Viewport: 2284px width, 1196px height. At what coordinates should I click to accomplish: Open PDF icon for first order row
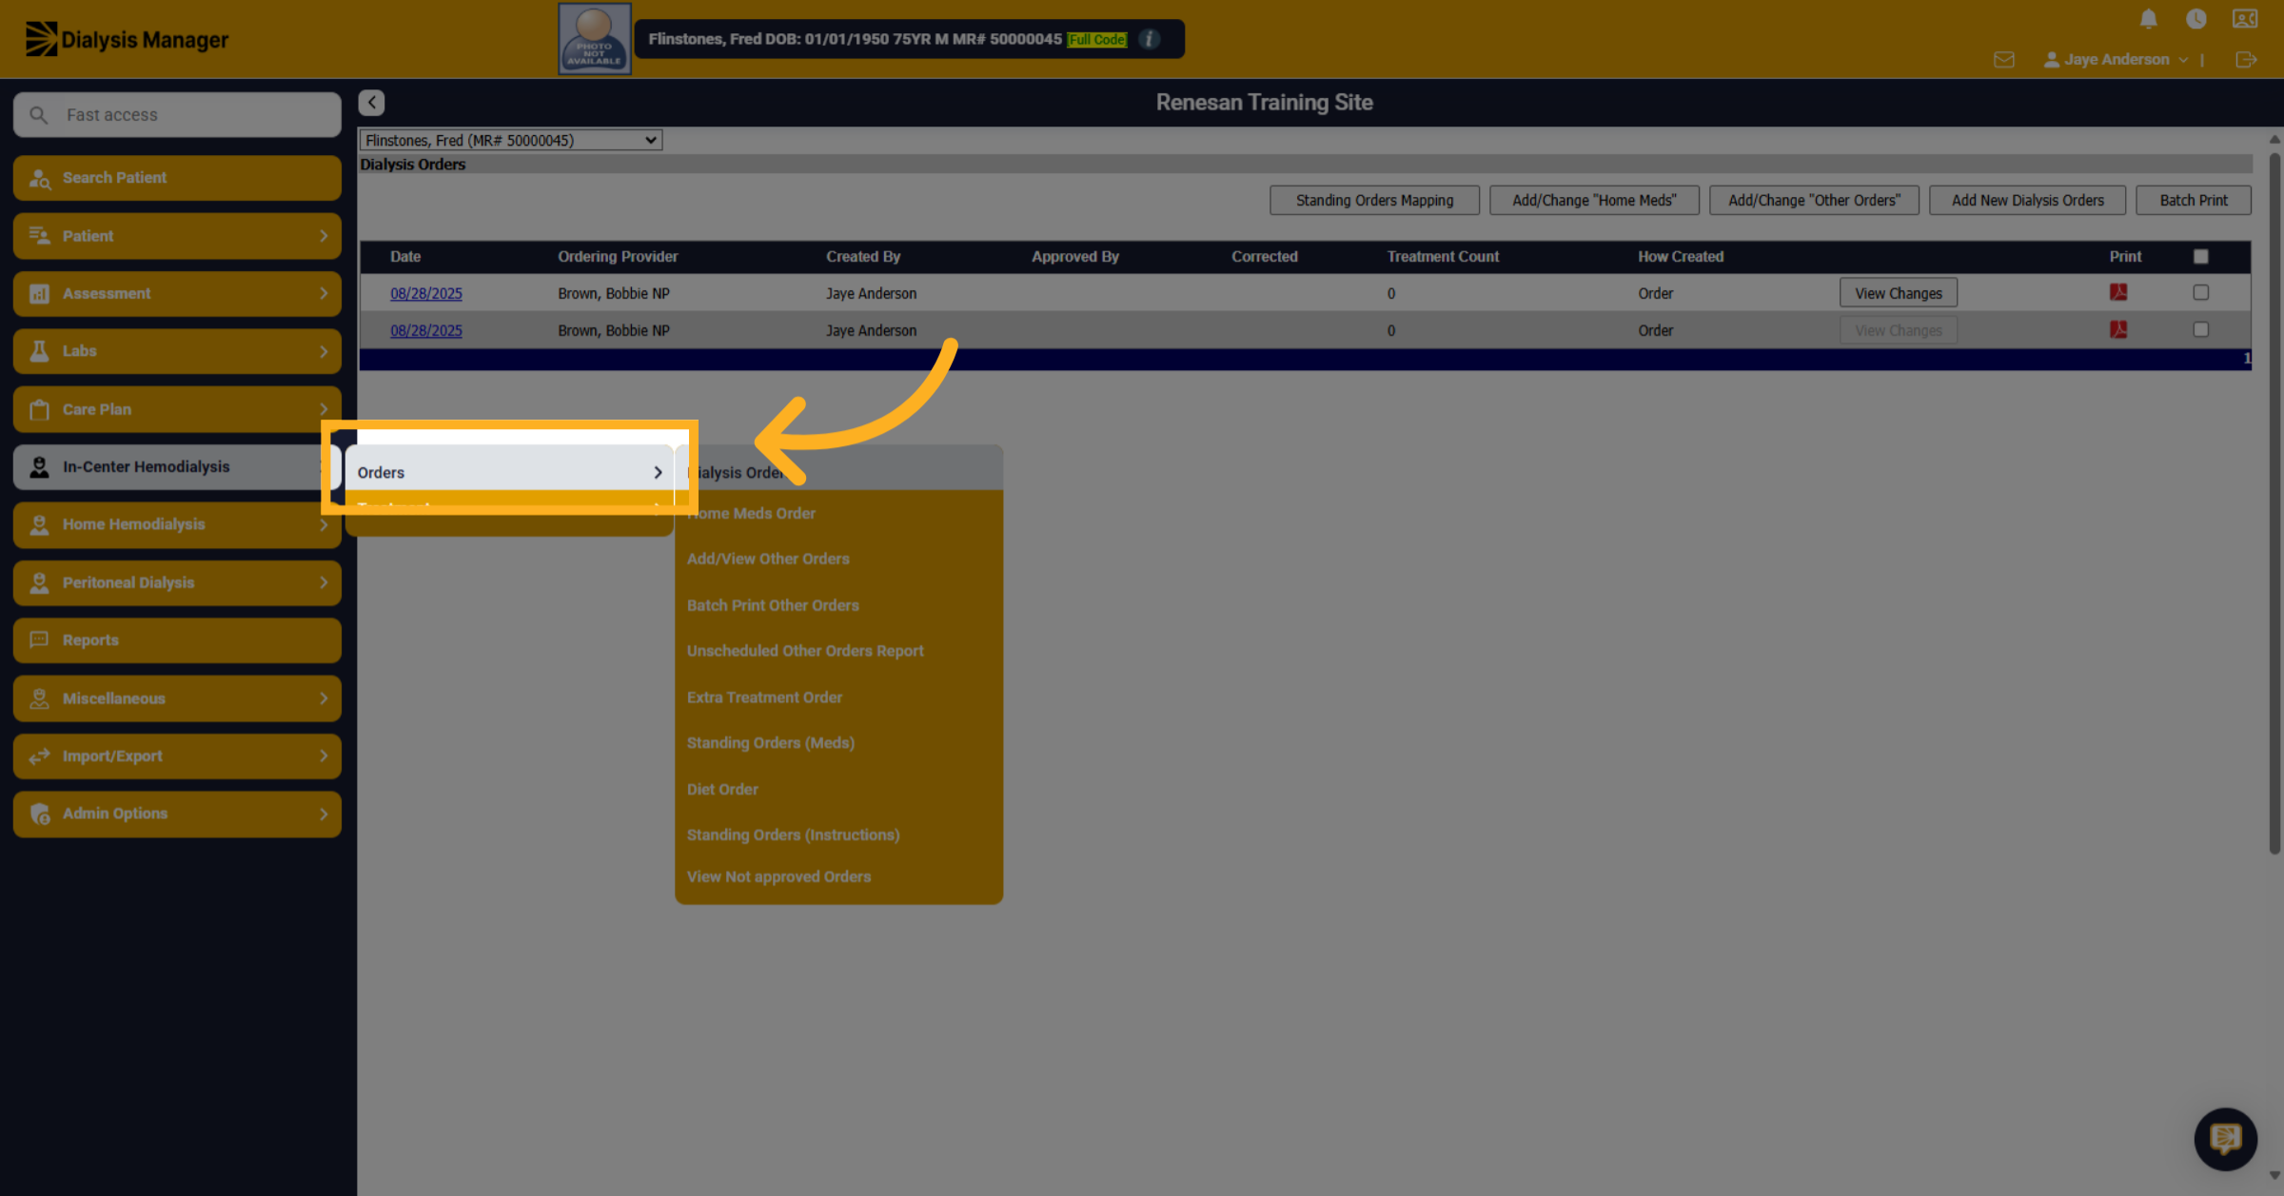tap(2118, 292)
